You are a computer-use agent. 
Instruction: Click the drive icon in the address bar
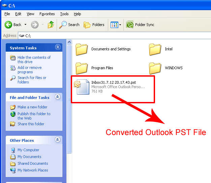click(x=21, y=35)
